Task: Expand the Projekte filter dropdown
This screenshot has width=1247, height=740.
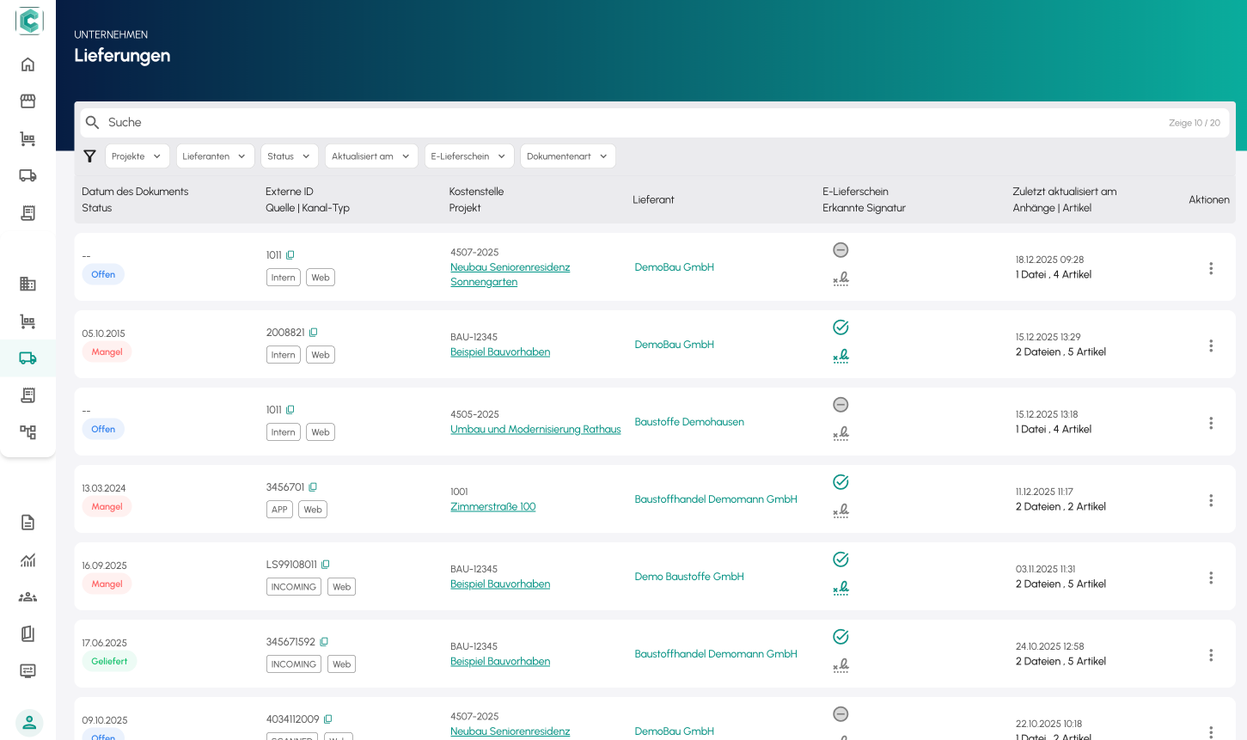Action: 138,156
